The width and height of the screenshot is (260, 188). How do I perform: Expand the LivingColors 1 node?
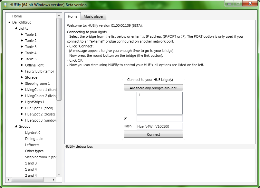(x=22, y=90)
